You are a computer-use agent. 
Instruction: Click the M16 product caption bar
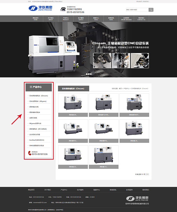104,141
